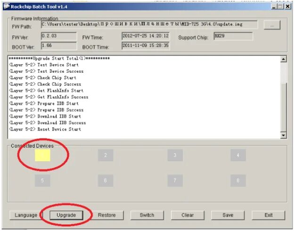Browse for firmware with the "..." button

coord(272,25)
